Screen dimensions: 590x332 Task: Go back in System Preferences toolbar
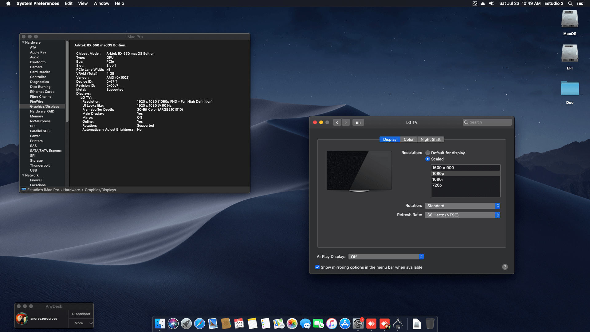point(337,122)
